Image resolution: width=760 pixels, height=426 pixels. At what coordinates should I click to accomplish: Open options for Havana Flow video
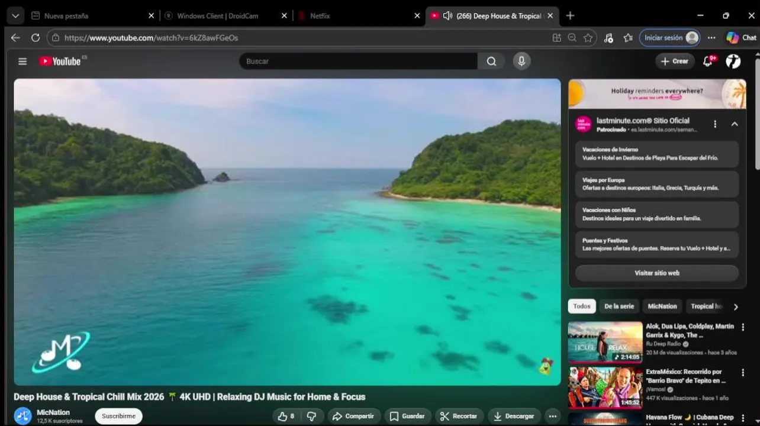point(743,418)
